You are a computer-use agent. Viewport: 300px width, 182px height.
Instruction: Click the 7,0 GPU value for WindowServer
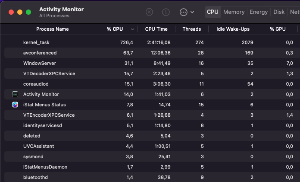click(290, 63)
